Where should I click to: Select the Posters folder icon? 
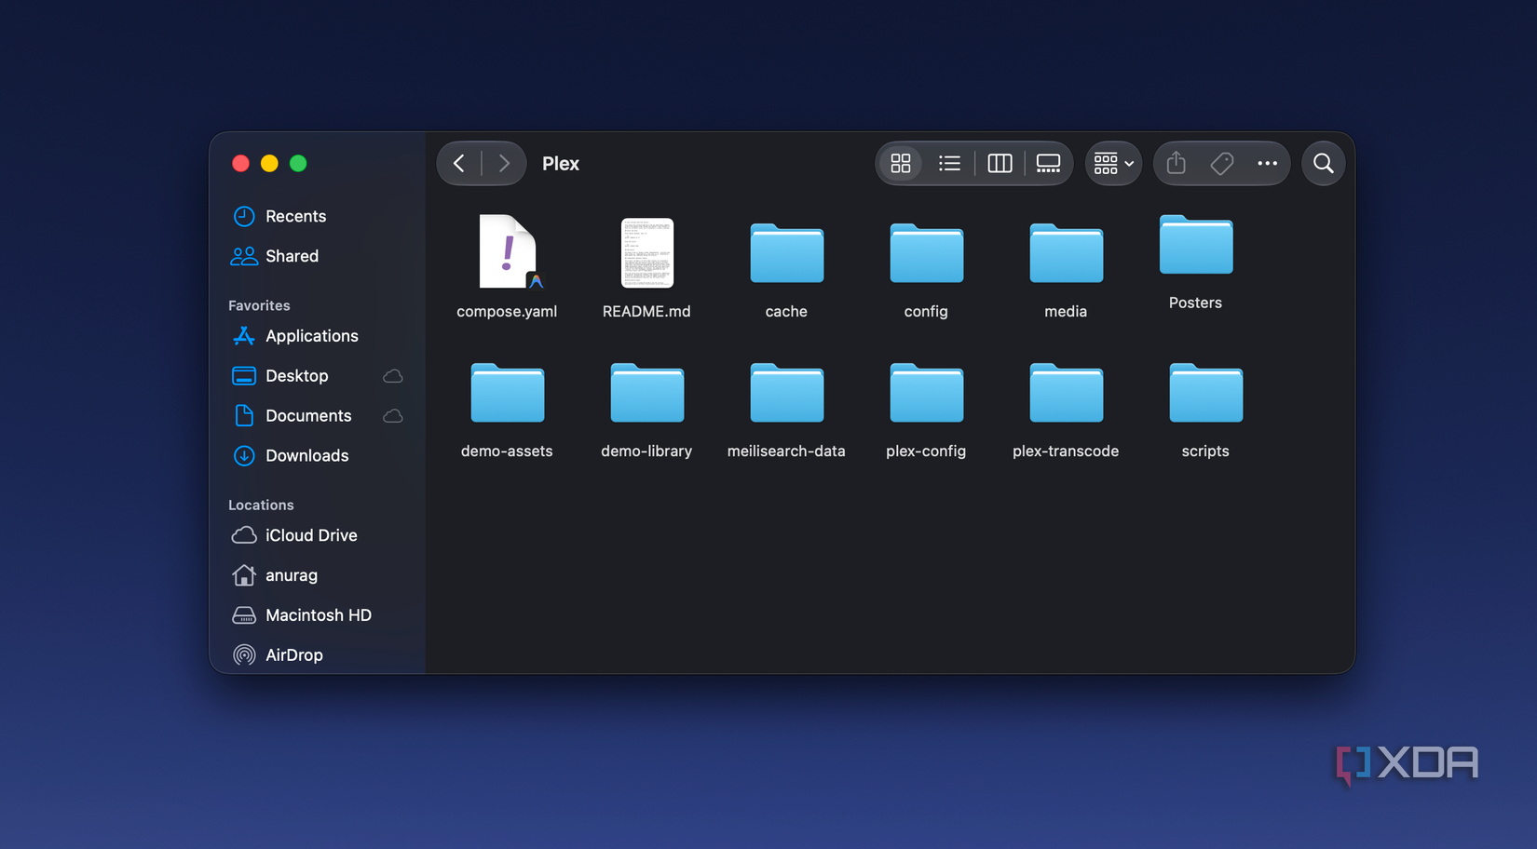pyautogui.click(x=1196, y=244)
